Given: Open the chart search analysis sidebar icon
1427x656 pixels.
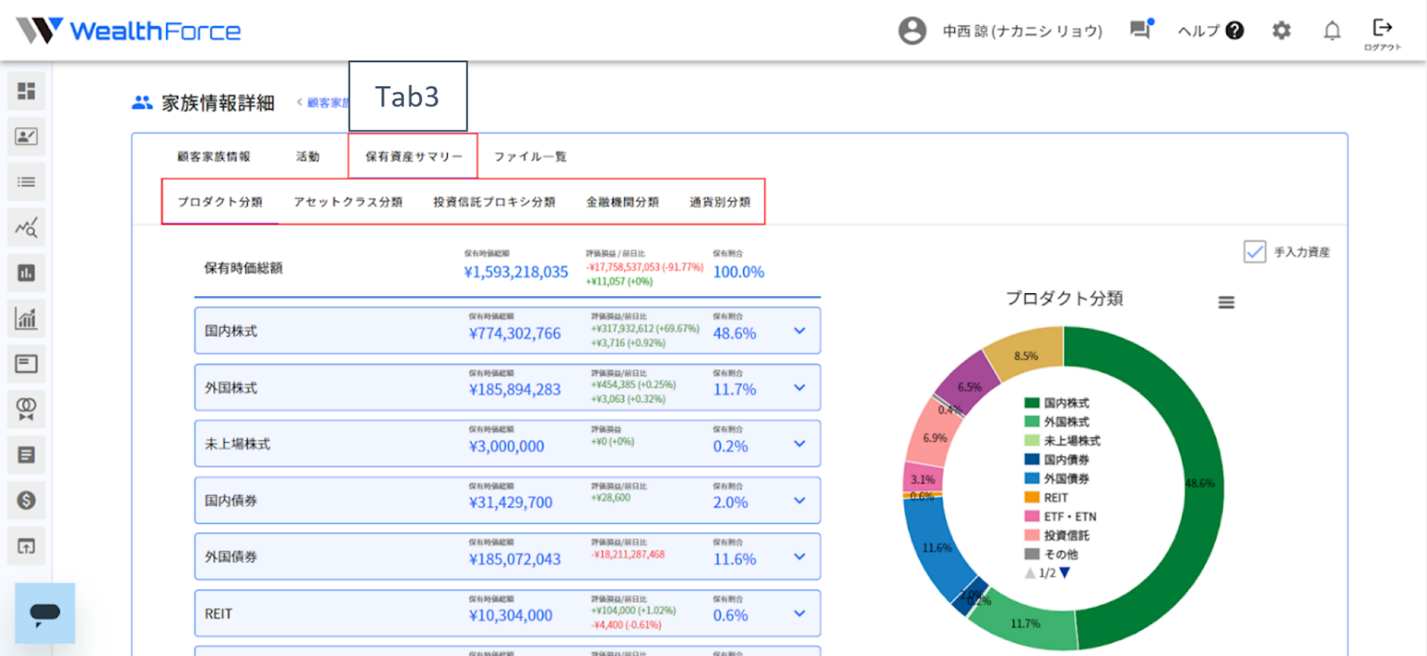Looking at the screenshot, I should 27,227.
